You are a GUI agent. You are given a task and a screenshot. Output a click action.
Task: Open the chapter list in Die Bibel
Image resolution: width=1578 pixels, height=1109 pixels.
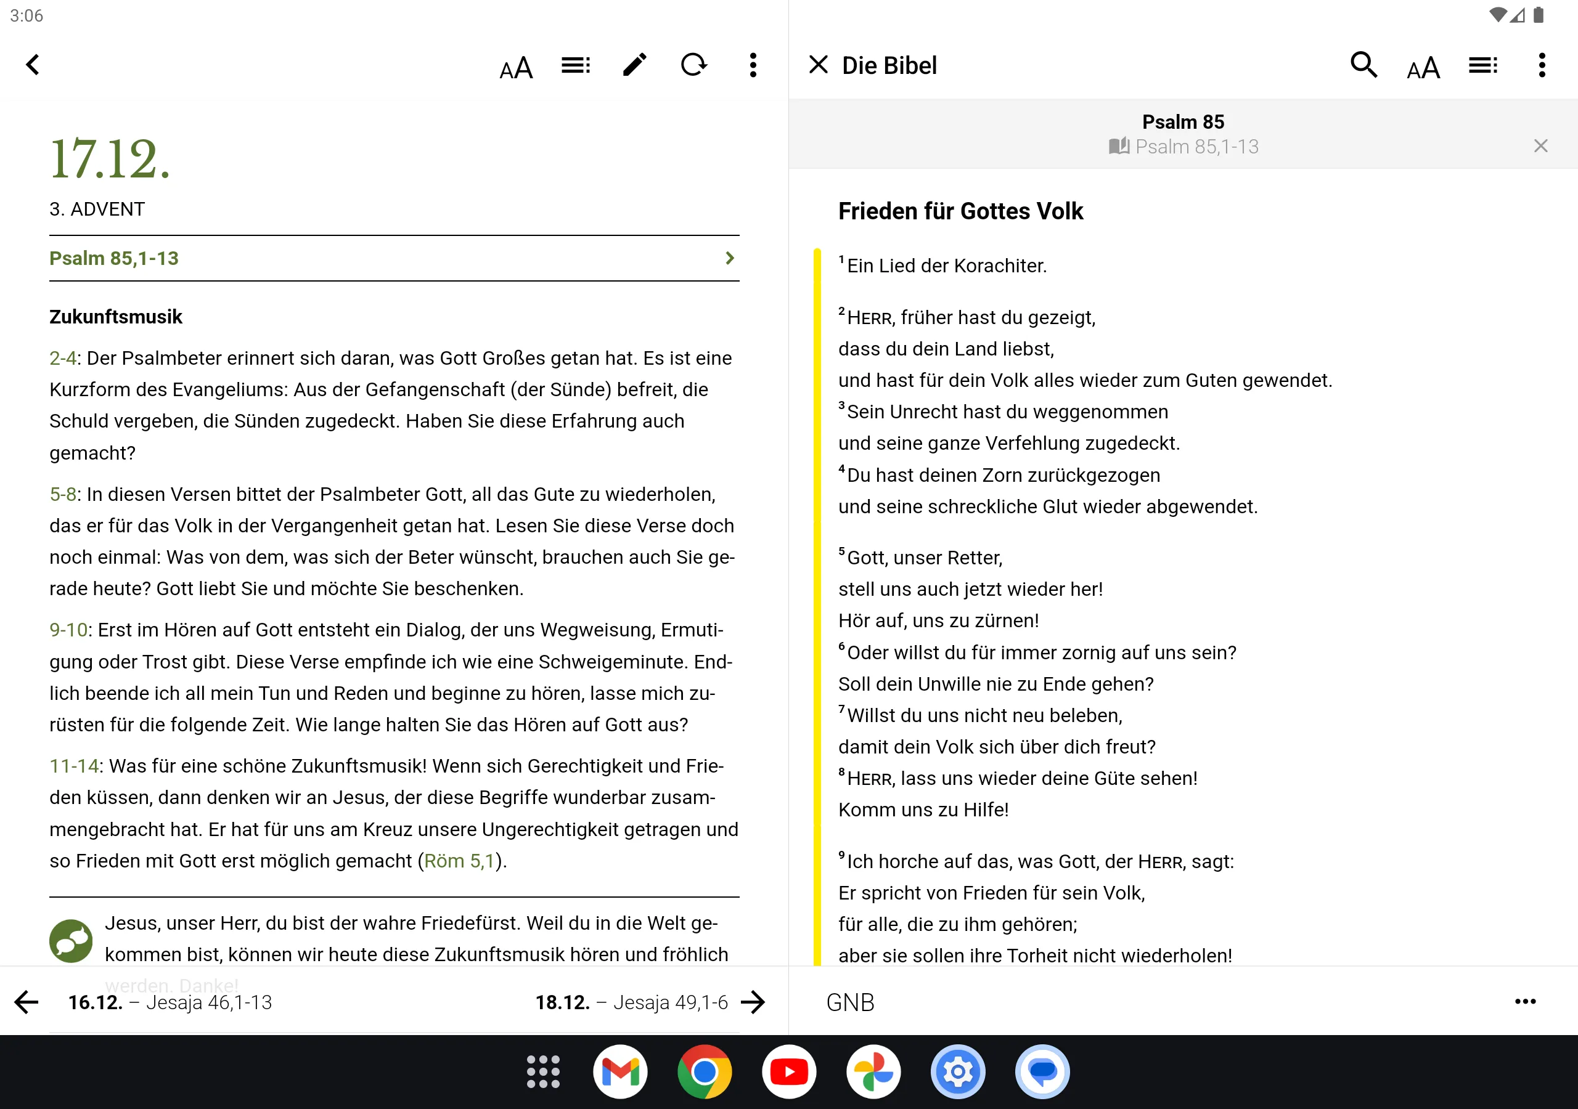[x=1483, y=65]
